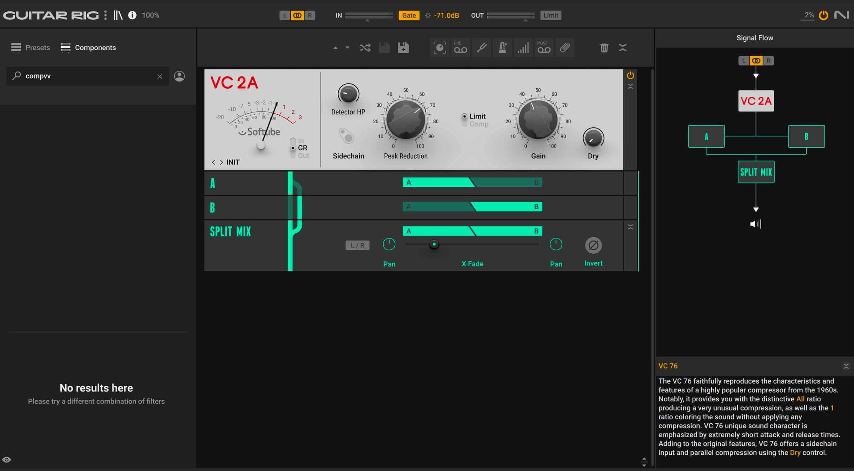Show the level bars tool icon
Viewport: 854px width, 471px height.
pos(523,48)
